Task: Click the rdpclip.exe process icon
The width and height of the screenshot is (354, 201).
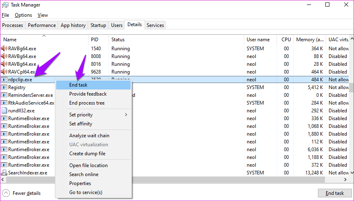Action: click(x=5, y=80)
